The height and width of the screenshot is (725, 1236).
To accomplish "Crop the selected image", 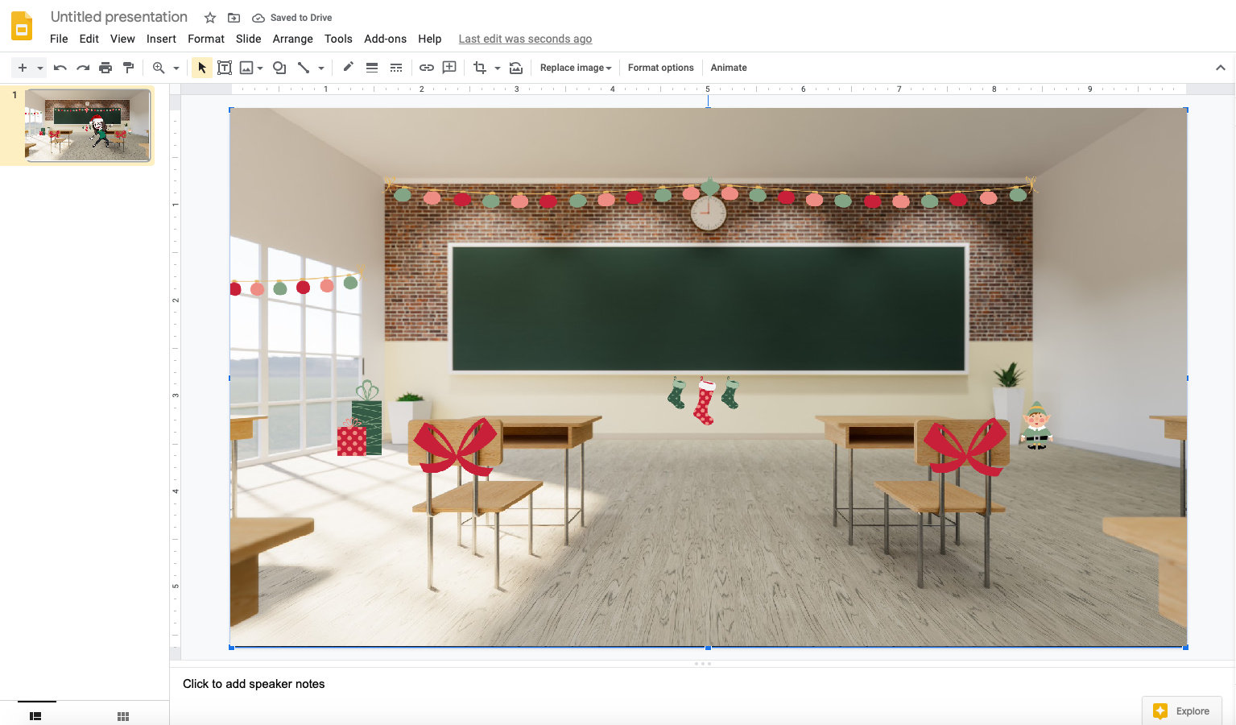I will [481, 68].
